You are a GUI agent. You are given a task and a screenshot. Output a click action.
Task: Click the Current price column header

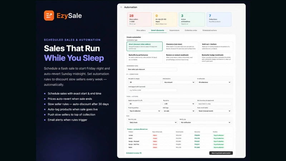179,132
